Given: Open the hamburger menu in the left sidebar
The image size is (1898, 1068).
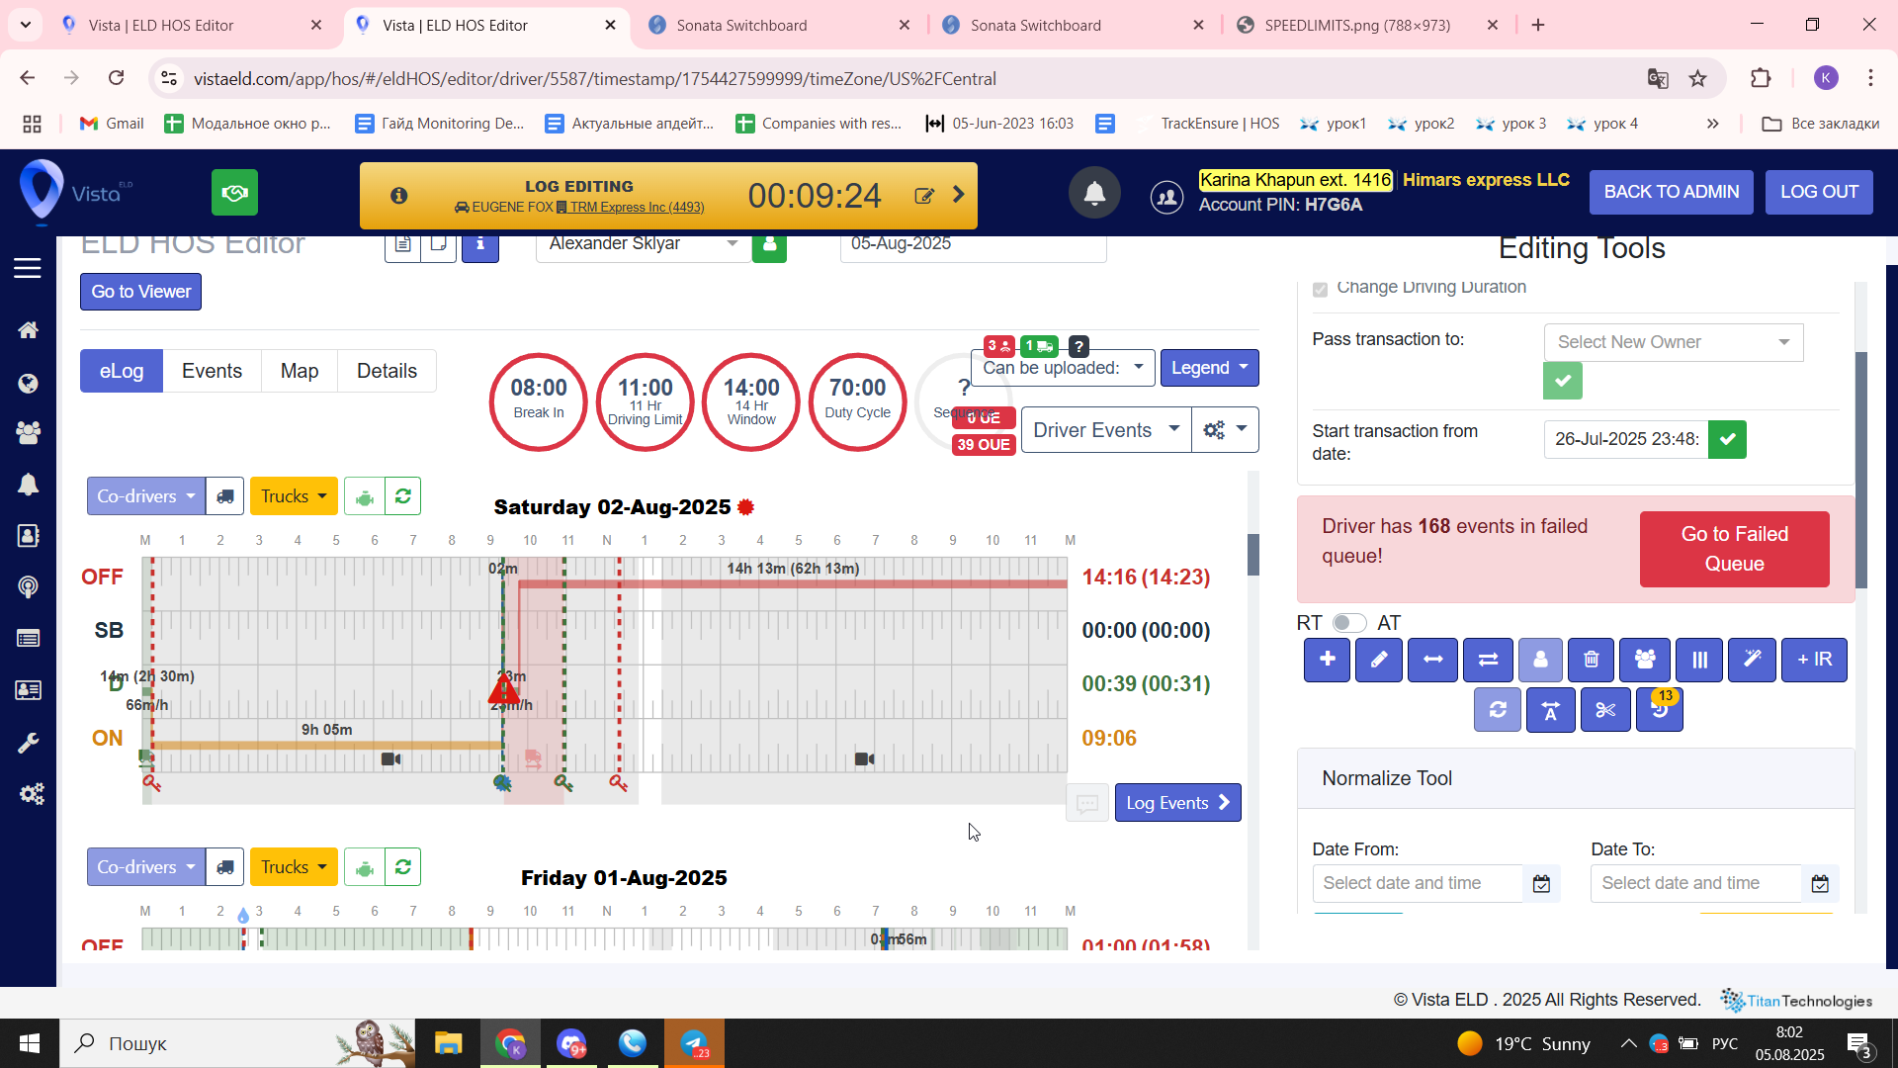Looking at the screenshot, I should [28, 268].
